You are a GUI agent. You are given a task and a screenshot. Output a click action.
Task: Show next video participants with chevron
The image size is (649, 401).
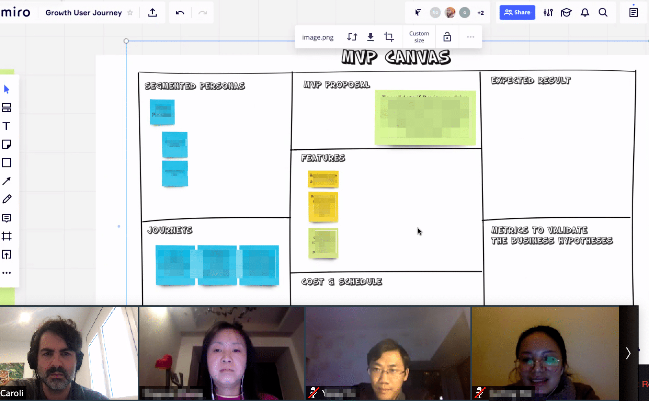(628, 353)
